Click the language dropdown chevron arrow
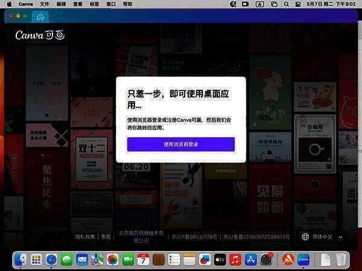This screenshot has width=362, height=271. tap(340, 237)
